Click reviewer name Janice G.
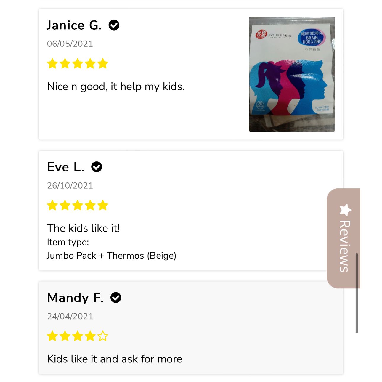 tap(75, 25)
